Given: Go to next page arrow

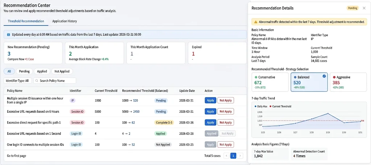Looking at the screenshot, I should (x=240, y=156).
